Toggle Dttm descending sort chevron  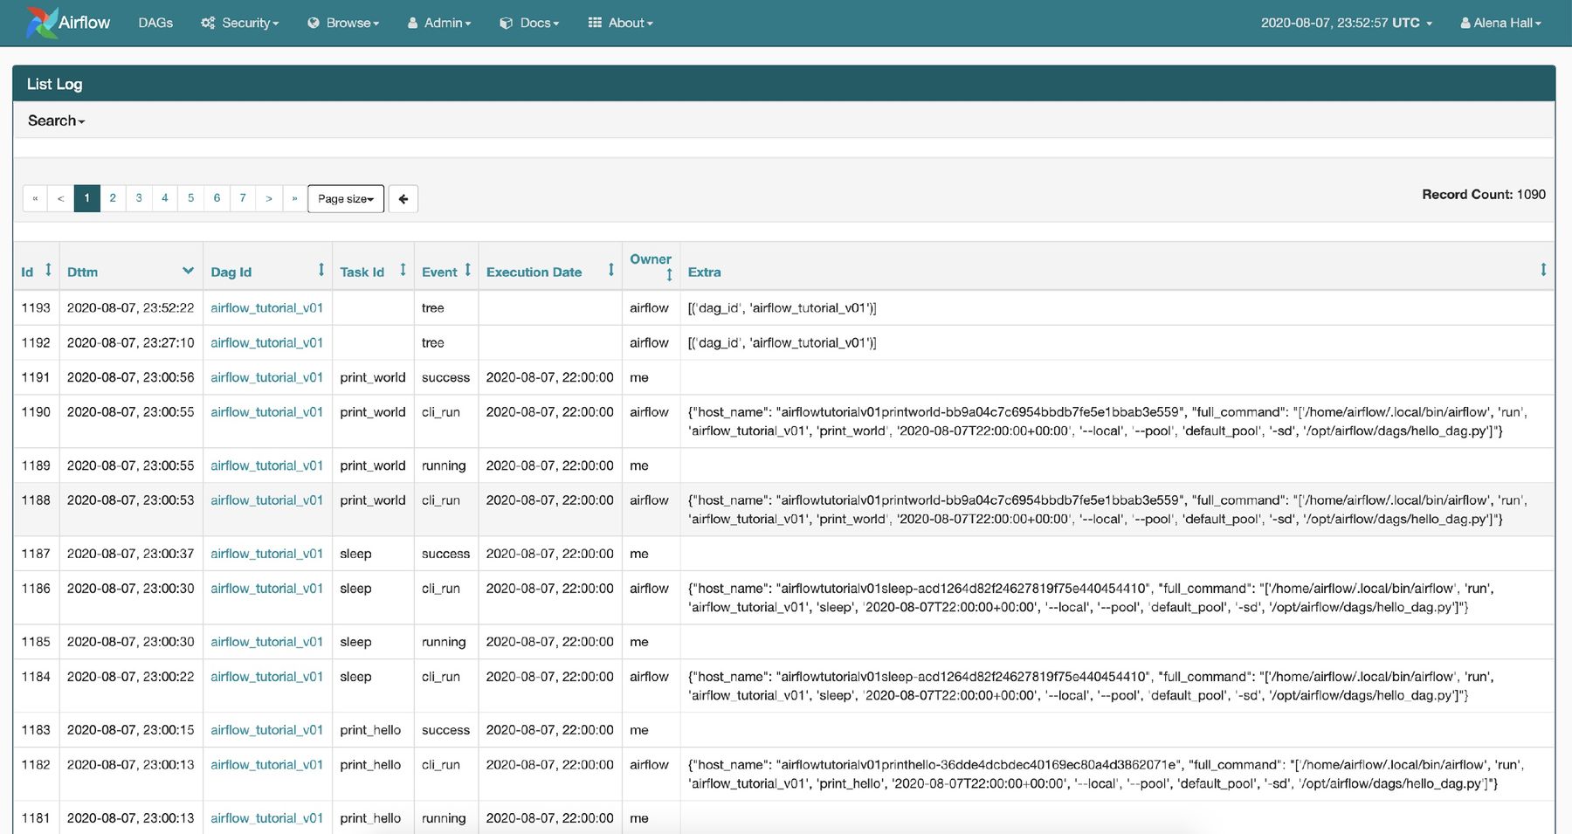pyautogui.click(x=188, y=271)
